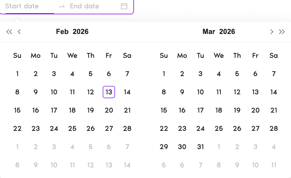Click the double-right arrow to jump forward a year
291x178 pixels.
(x=282, y=31)
